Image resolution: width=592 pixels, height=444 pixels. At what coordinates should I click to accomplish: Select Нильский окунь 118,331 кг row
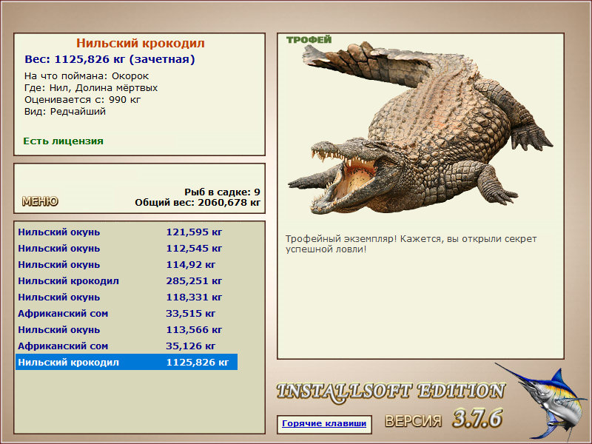pyautogui.click(x=127, y=297)
